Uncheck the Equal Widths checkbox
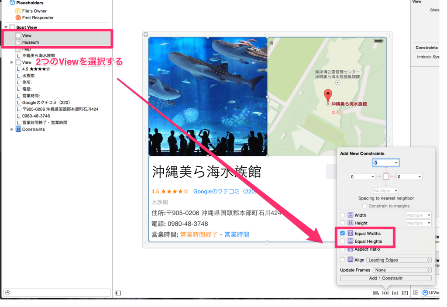This screenshot has height=307, width=447. pyautogui.click(x=342, y=233)
